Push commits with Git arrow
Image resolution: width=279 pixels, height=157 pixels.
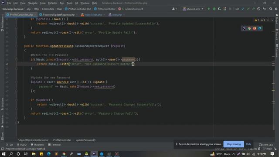tap(253, 9)
